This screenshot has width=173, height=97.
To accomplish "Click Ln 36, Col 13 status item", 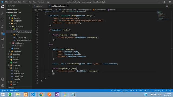I will tap(115, 91).
